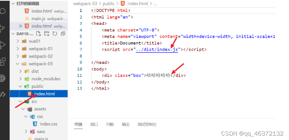Collapse the public folder

(x=20, y=86)
